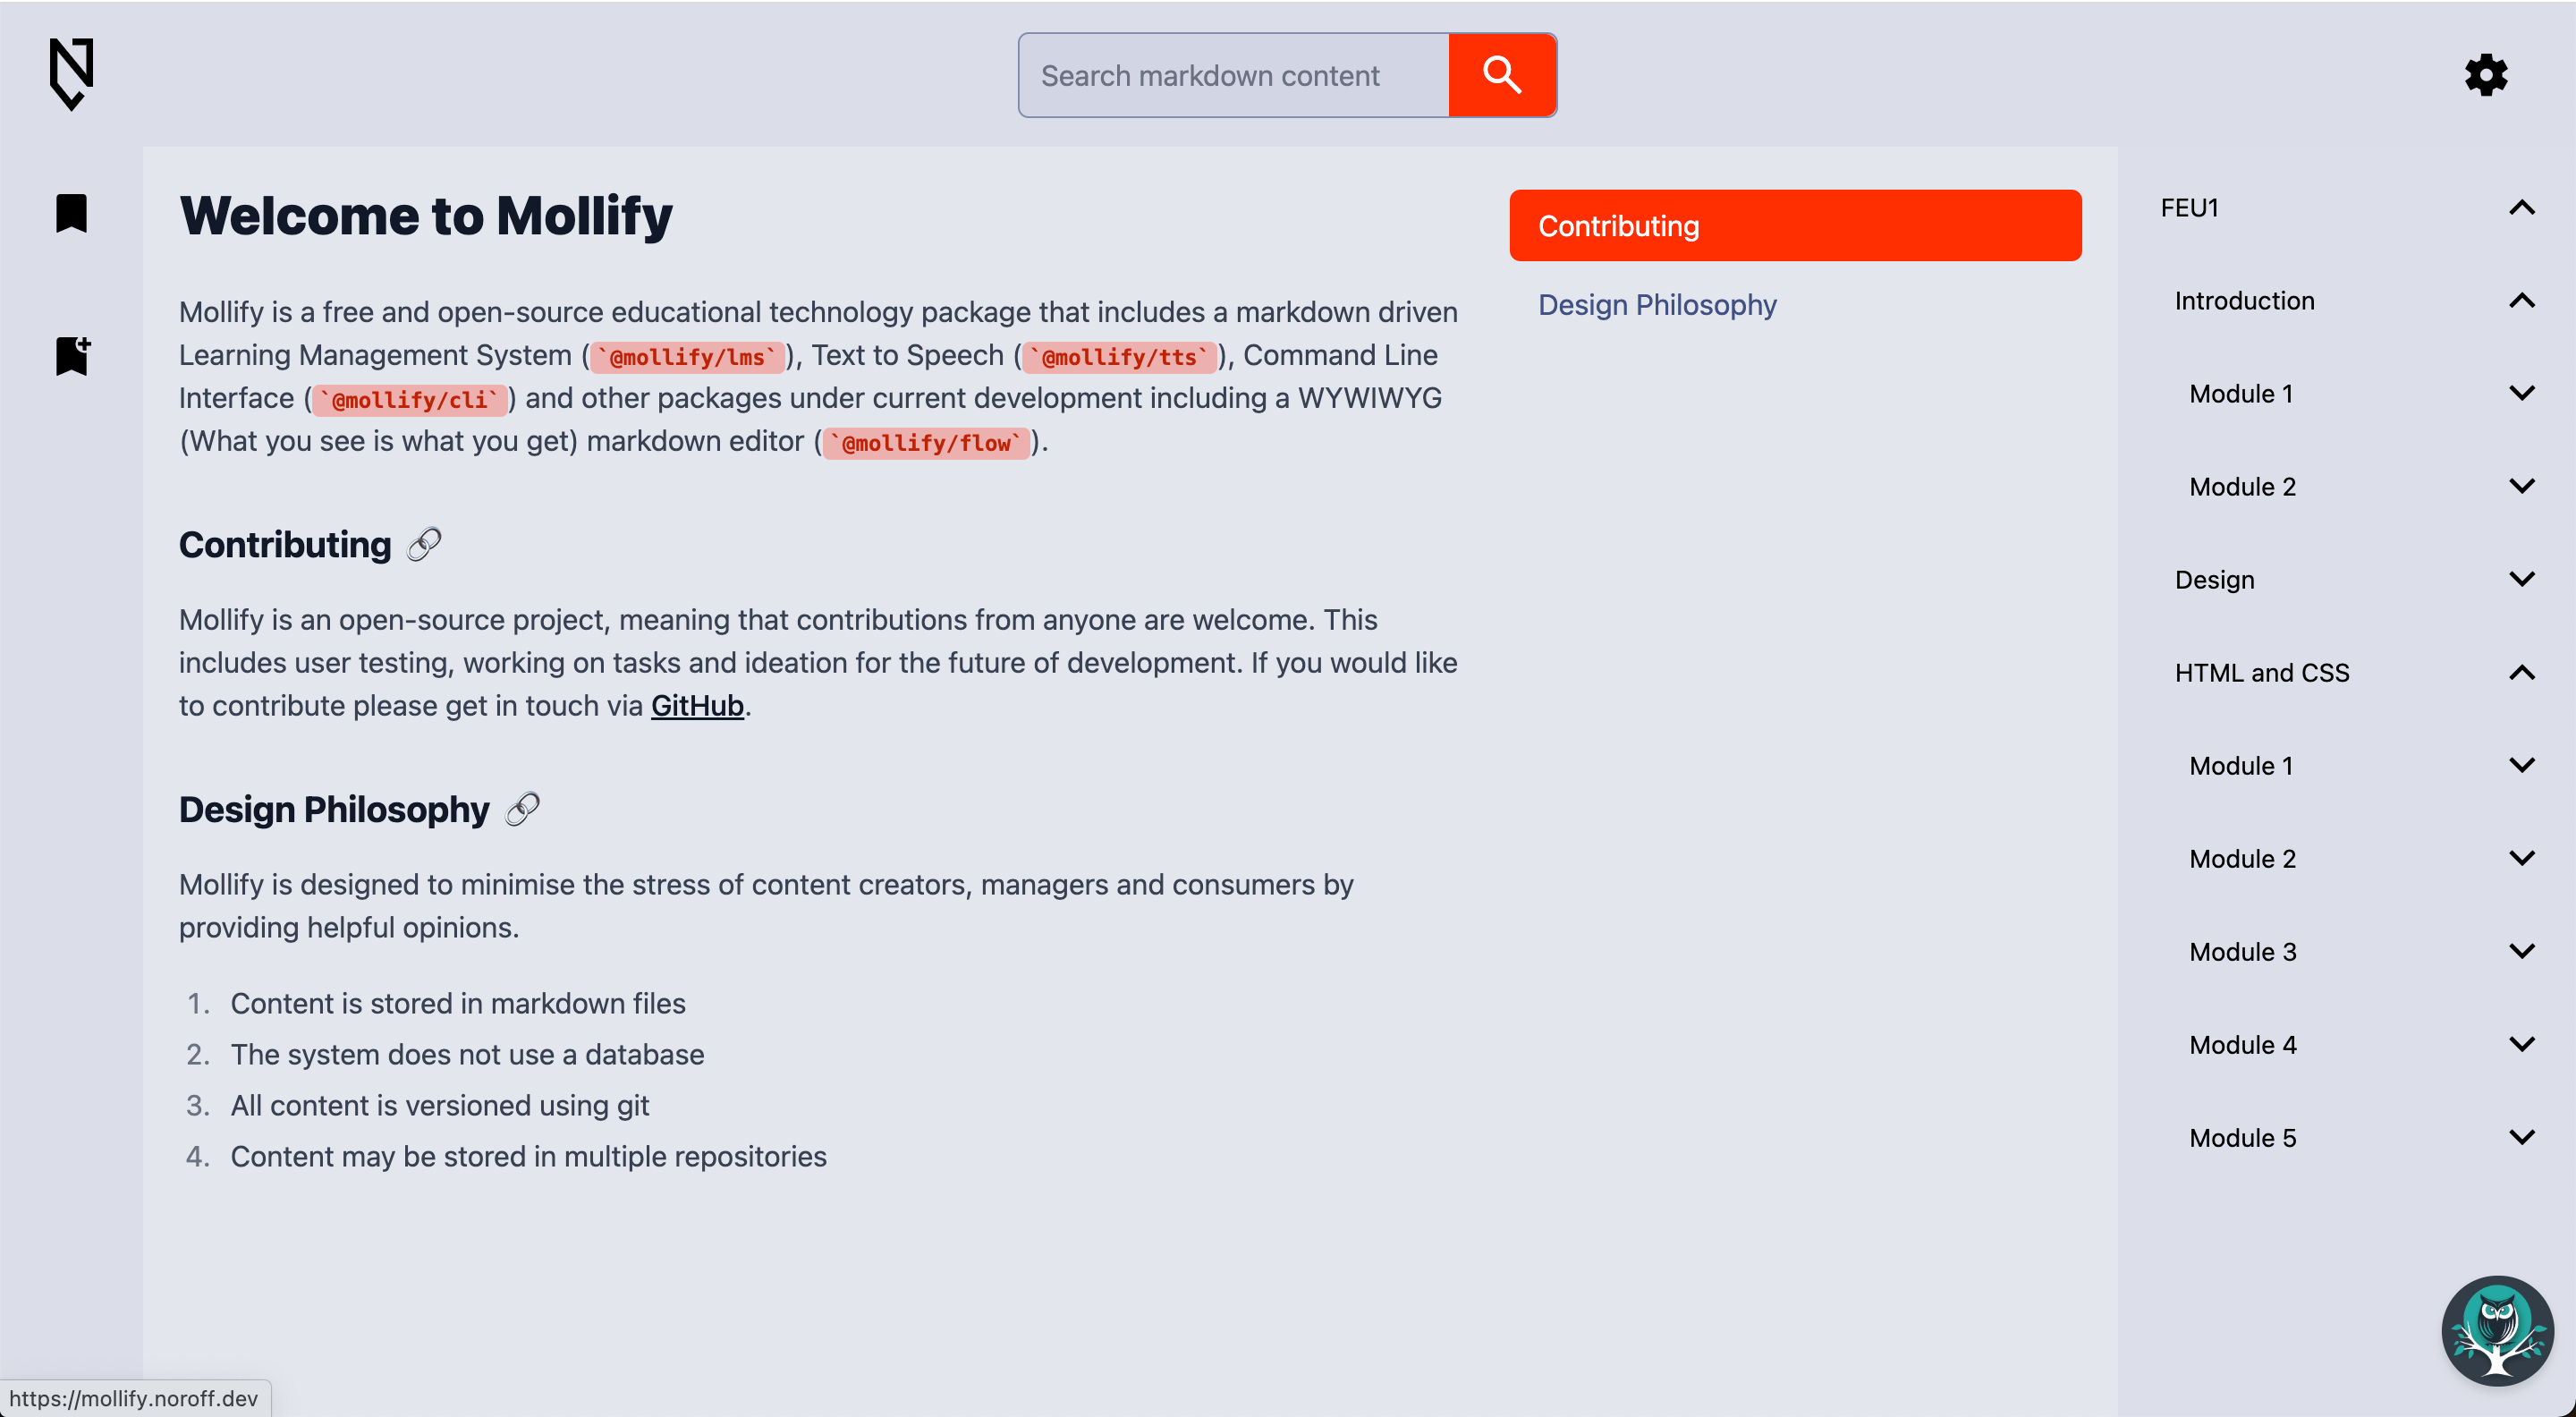Copy link icon next to Contributing heading
The height and width of the screenshot is (1417, 2576).
(424, 545)
